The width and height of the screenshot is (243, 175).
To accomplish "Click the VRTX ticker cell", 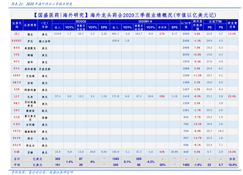I will (17, 131).
